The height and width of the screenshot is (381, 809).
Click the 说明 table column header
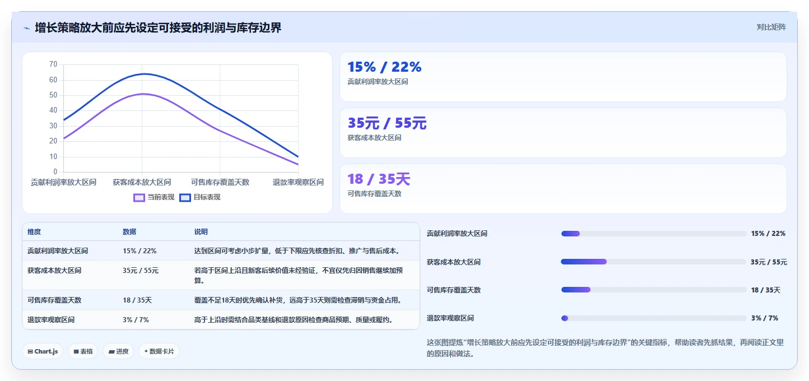(x=201, y=232)
